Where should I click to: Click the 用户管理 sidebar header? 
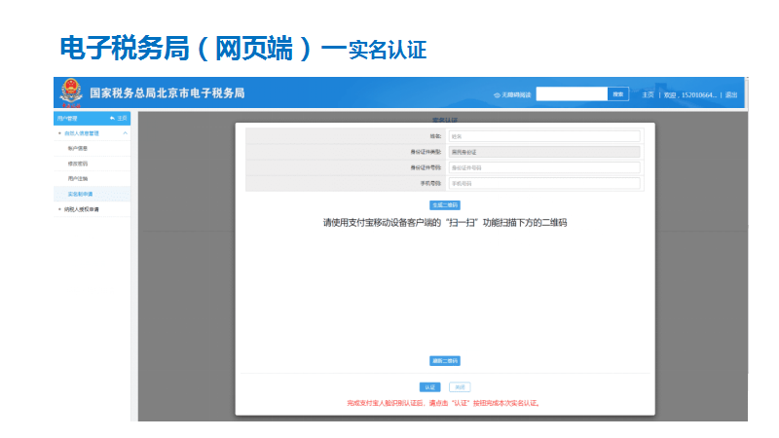[x=67, y=118]
